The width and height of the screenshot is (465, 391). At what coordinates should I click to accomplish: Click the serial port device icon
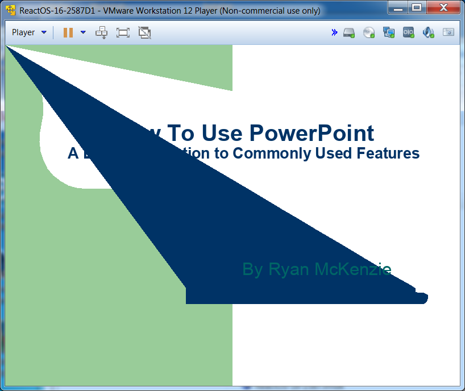409,32
